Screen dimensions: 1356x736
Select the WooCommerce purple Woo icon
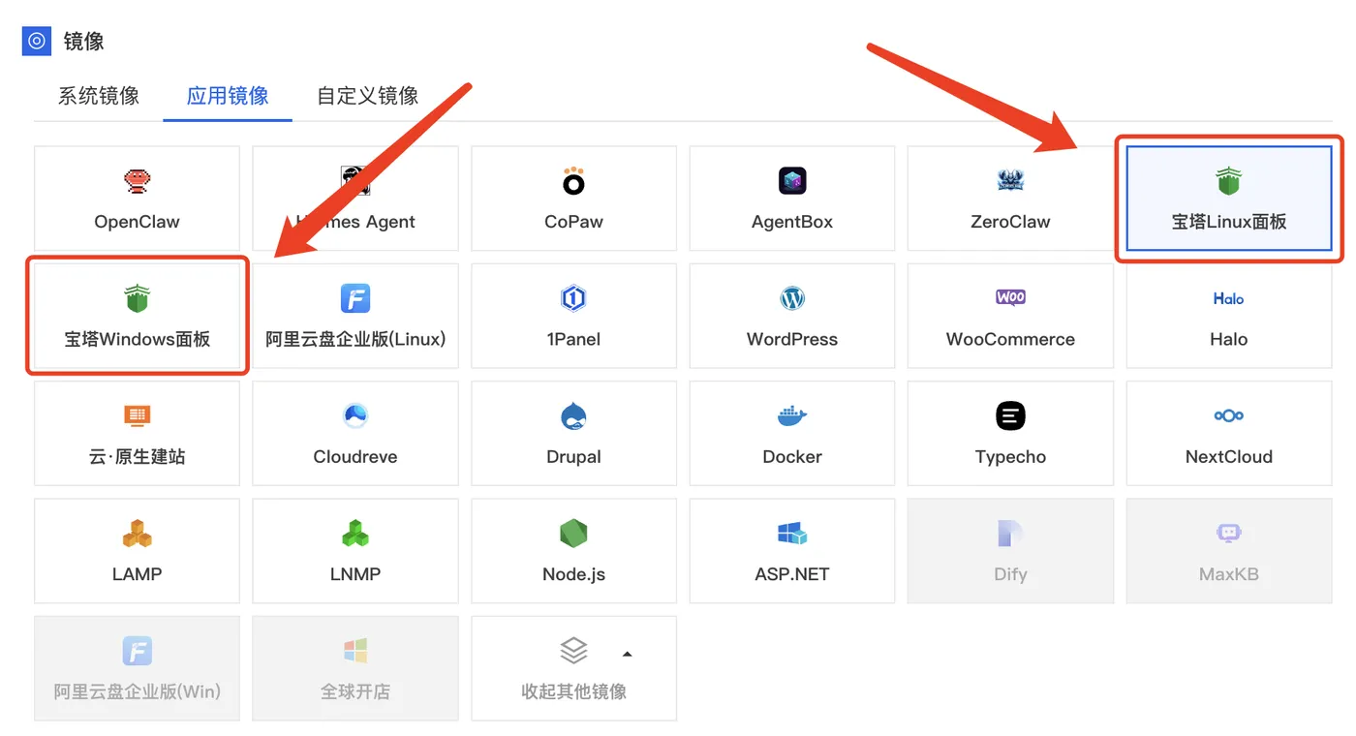(x=1010, y=297)
